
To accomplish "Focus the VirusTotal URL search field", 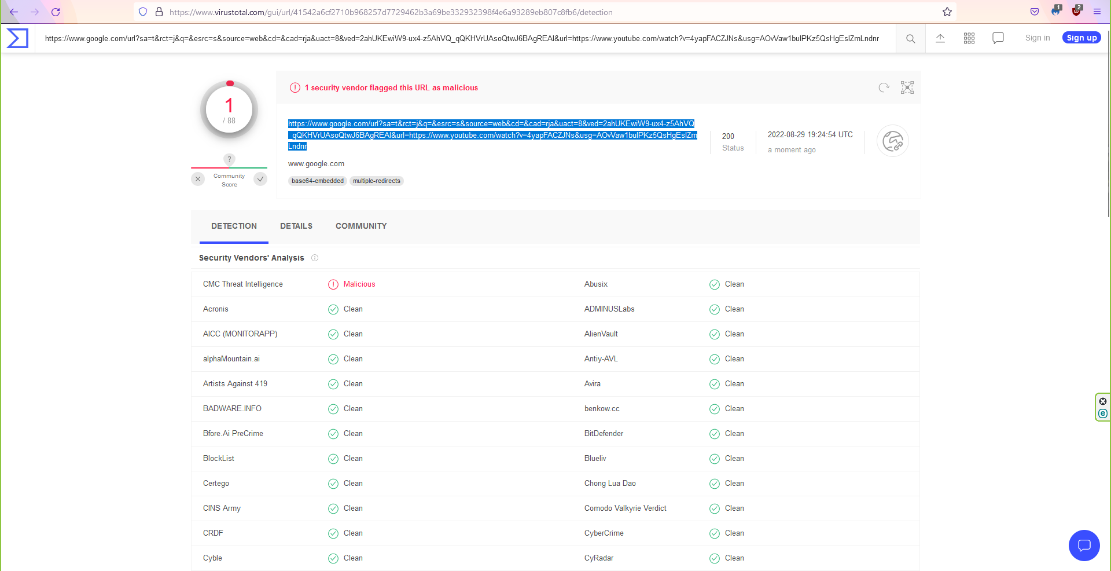I will point(465,38).
